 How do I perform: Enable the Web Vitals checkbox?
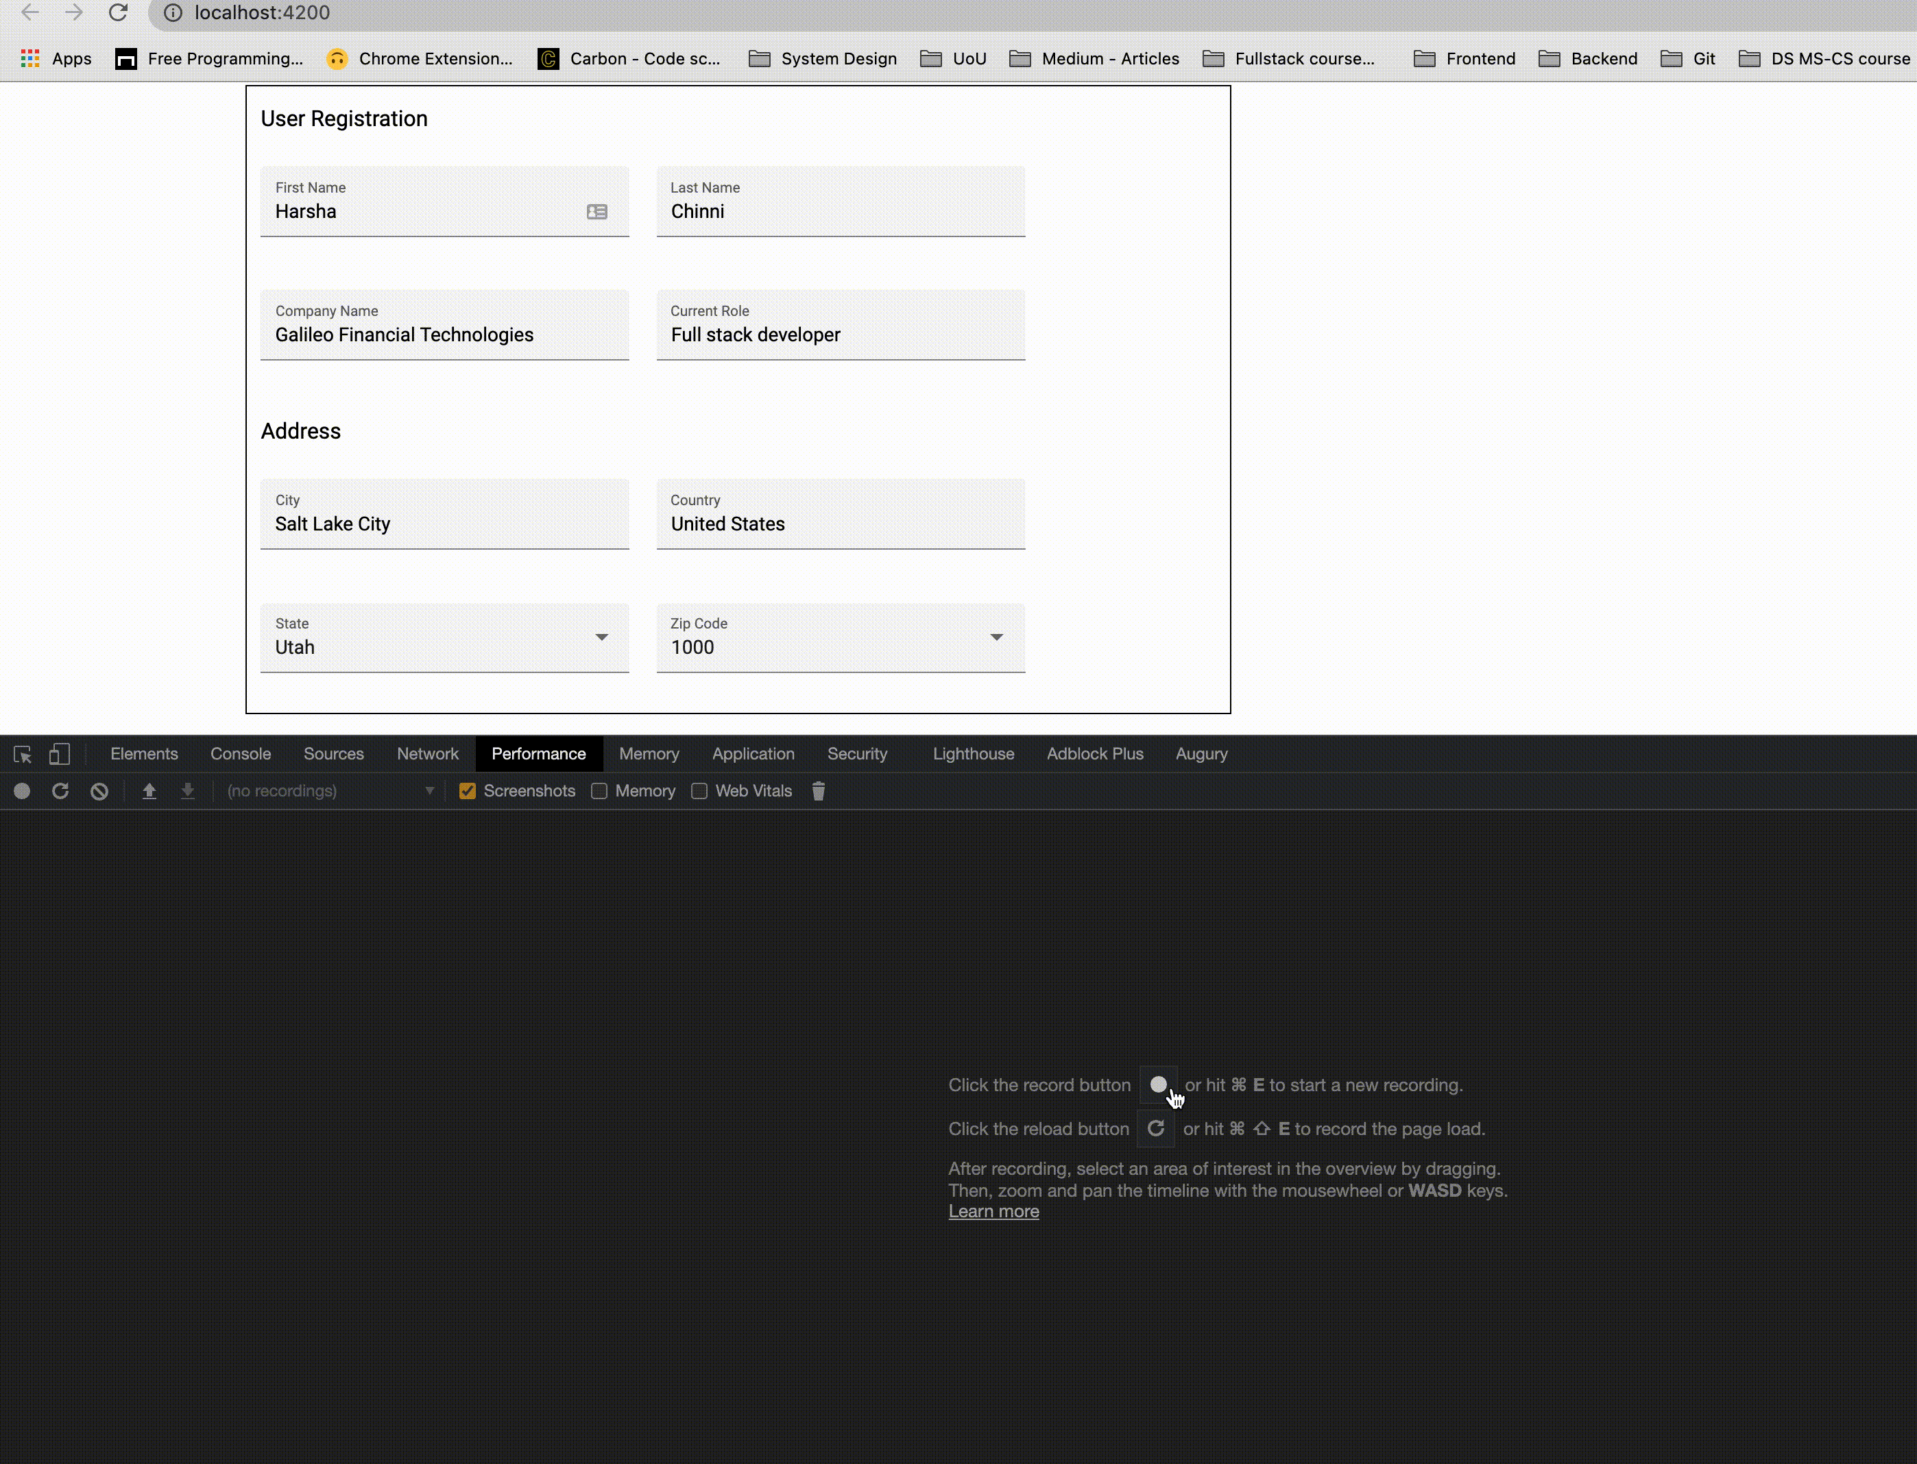pos(699,791)
